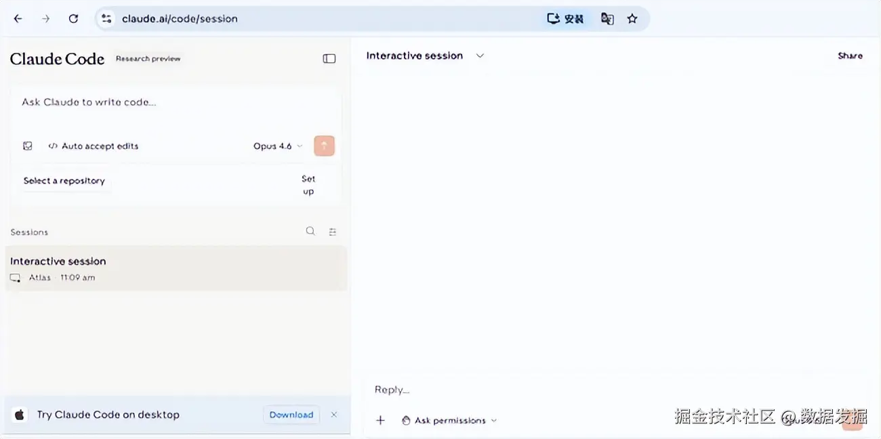
Task: Click the Research preview badge
Action: [x=148, y=59]
